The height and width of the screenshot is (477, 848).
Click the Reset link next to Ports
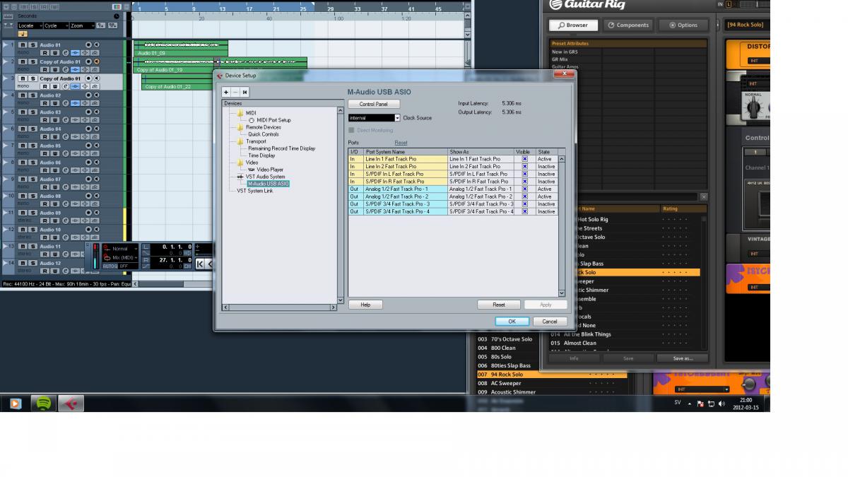401,143
